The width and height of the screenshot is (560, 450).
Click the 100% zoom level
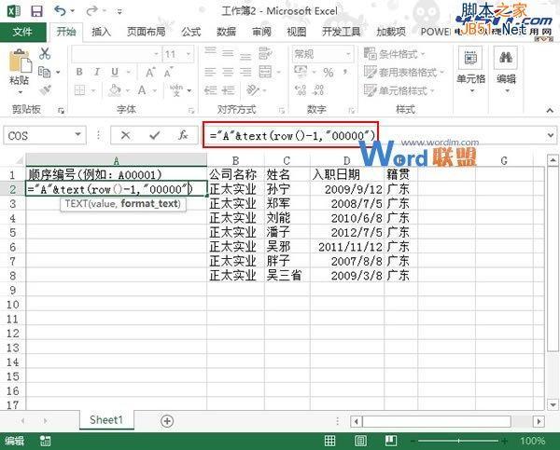pyautogui.click(x=532, y=441)
